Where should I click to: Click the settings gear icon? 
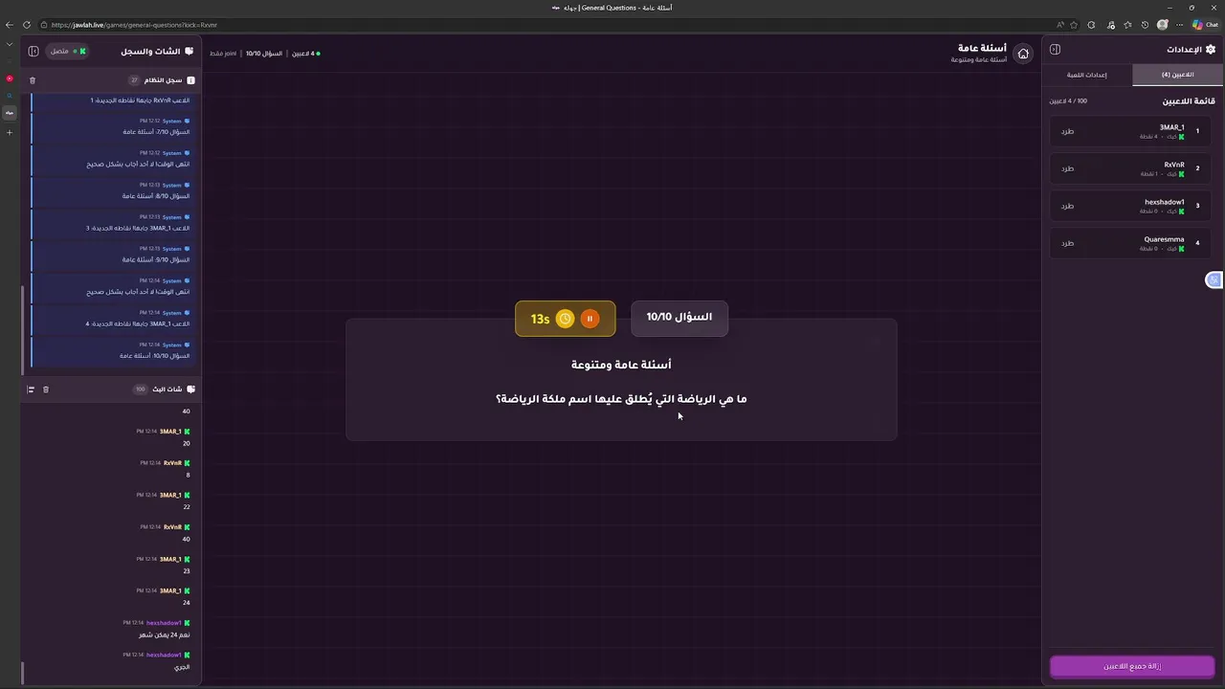(1211, 50)
